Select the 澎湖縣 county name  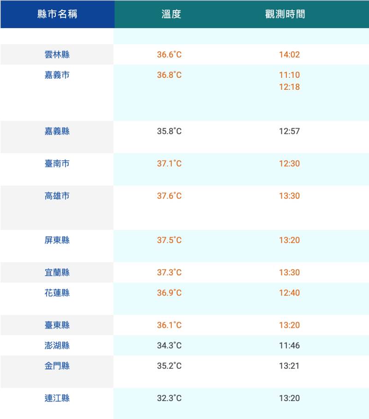[x=57, y=345]
